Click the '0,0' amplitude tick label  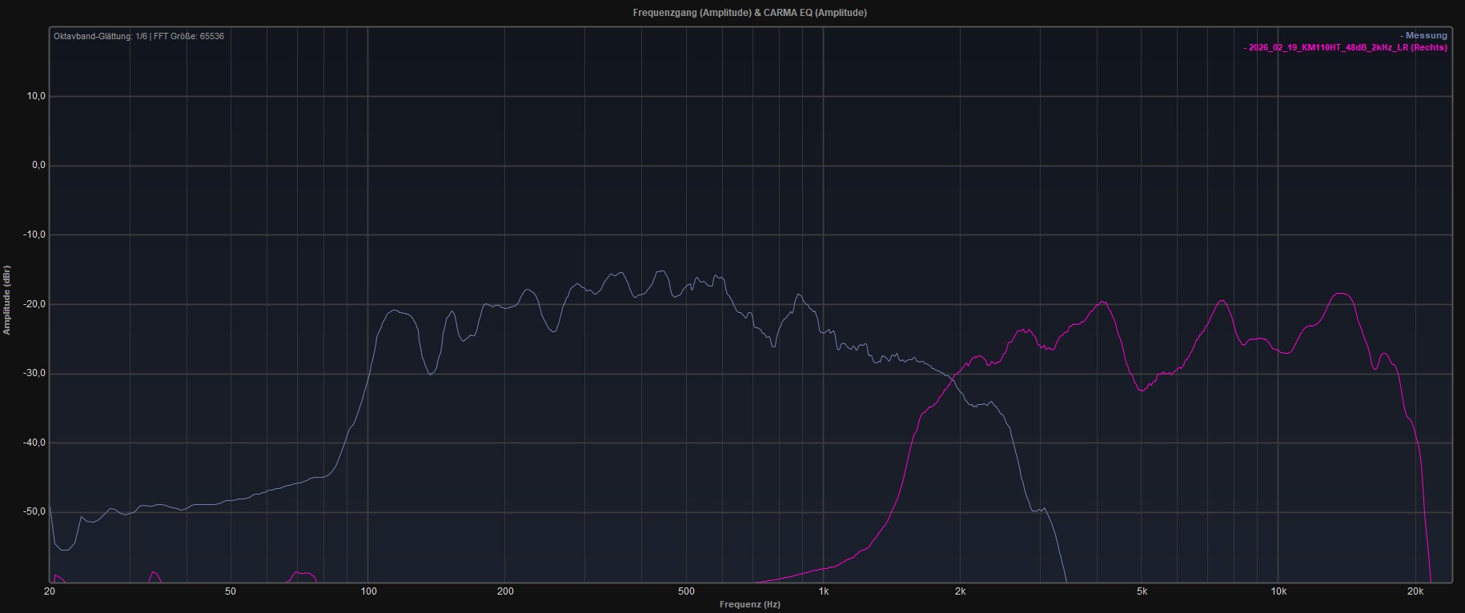(x=38, y=166)
